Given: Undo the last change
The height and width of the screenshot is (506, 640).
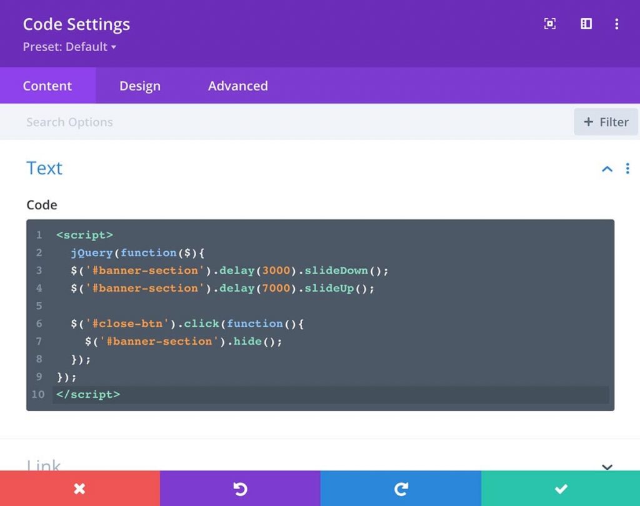Looking at the screenshot, I should [x=241, y=489].
